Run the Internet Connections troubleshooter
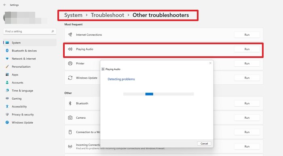 [x=247, y=34]
